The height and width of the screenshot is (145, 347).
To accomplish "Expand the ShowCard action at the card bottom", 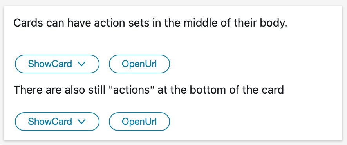I will pos(57,122).
